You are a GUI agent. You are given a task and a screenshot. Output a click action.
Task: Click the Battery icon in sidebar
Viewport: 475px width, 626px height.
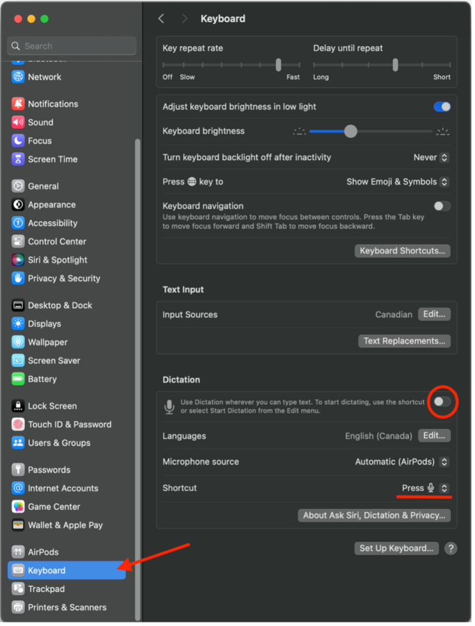18,380
